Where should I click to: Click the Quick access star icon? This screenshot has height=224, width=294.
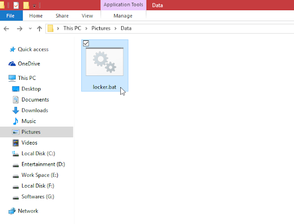pos(12,50)
